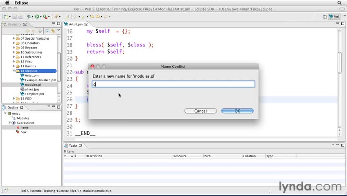
Task: Expand the 09 Regexes folder
Action: [14, 47]
